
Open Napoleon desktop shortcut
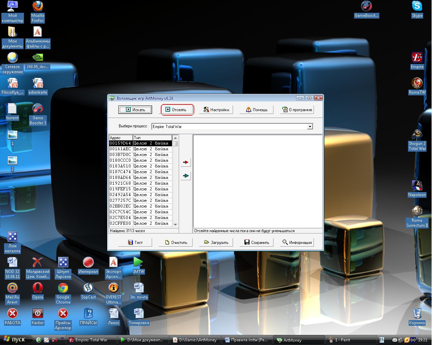[417, 188]
